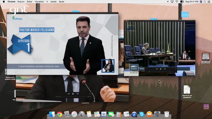Open the blue Wi-Fi app icon in Dock
This screenshot has height=119, width=212.
click(104, 114)
